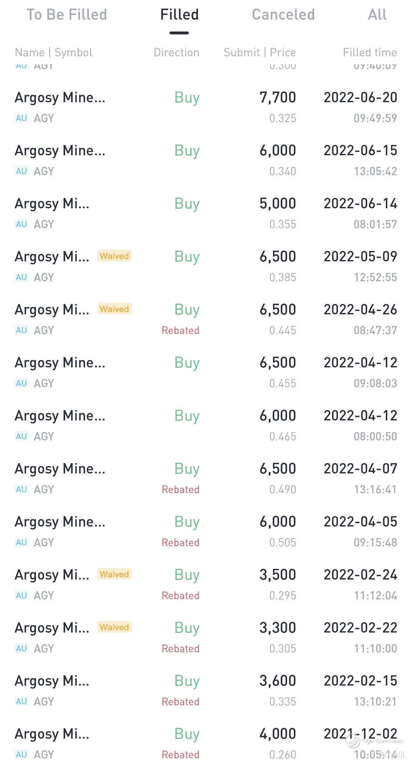
Task: Click Rebated label on the 2022-04-05 order
Action: click(x=180, y=542)
